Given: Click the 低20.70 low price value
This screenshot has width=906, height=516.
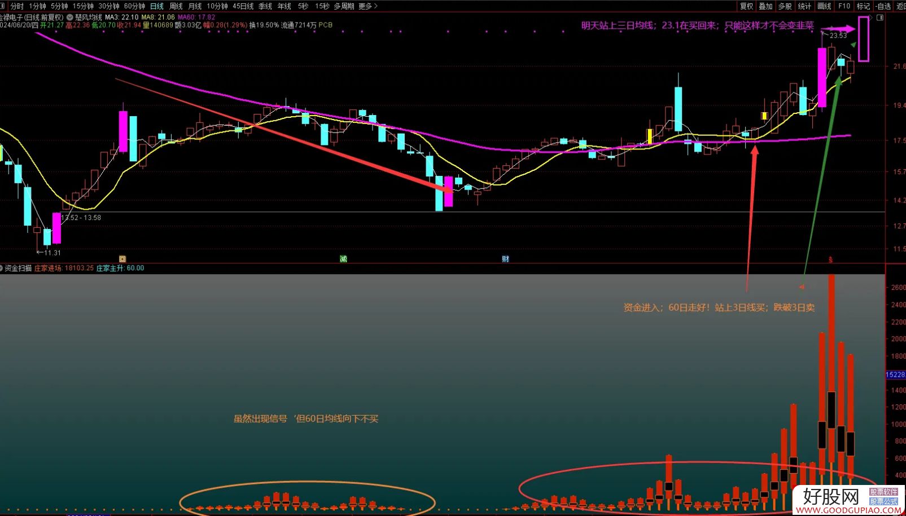Looking at the screenshot, I should click(103, 25).
